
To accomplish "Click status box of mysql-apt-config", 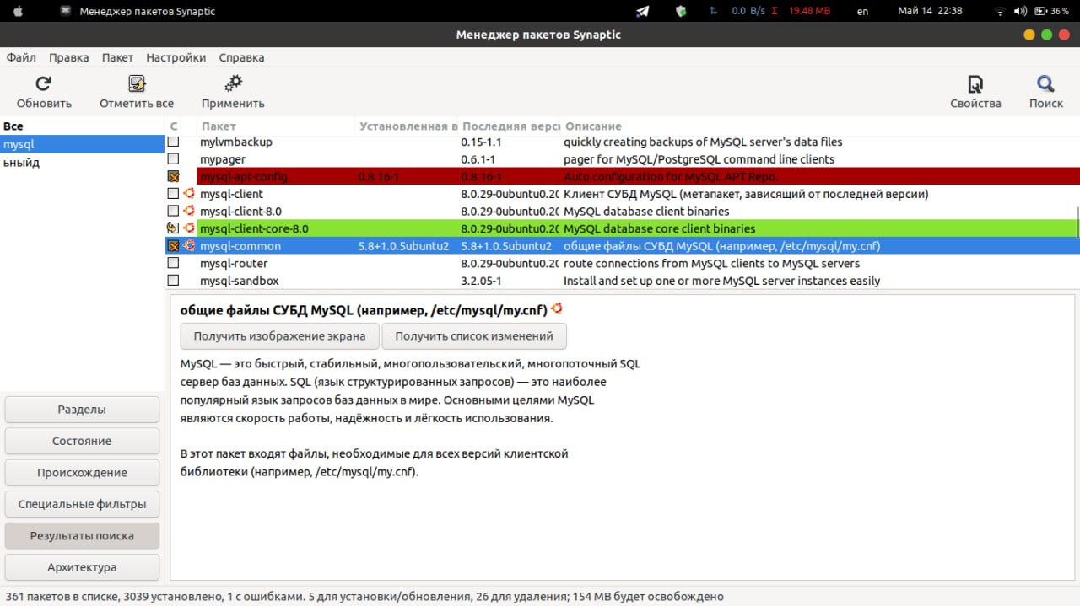I will tap(173, 176).
